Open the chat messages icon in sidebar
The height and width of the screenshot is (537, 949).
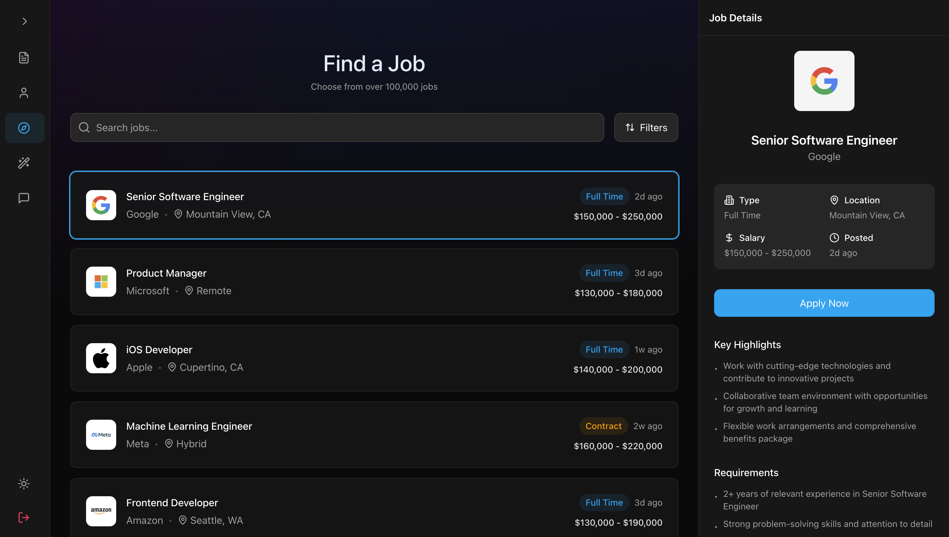pyautogui.click(x=24, y=198)
